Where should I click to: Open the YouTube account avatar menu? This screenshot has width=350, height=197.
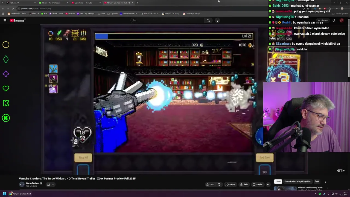tap(342, 20)
